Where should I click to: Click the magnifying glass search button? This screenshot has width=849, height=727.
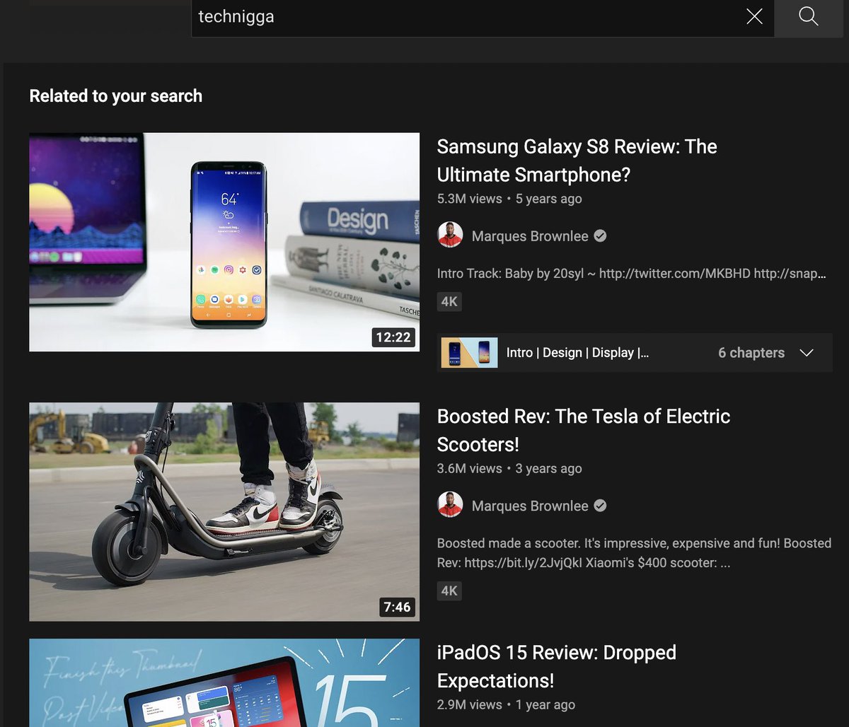[809, 16]
